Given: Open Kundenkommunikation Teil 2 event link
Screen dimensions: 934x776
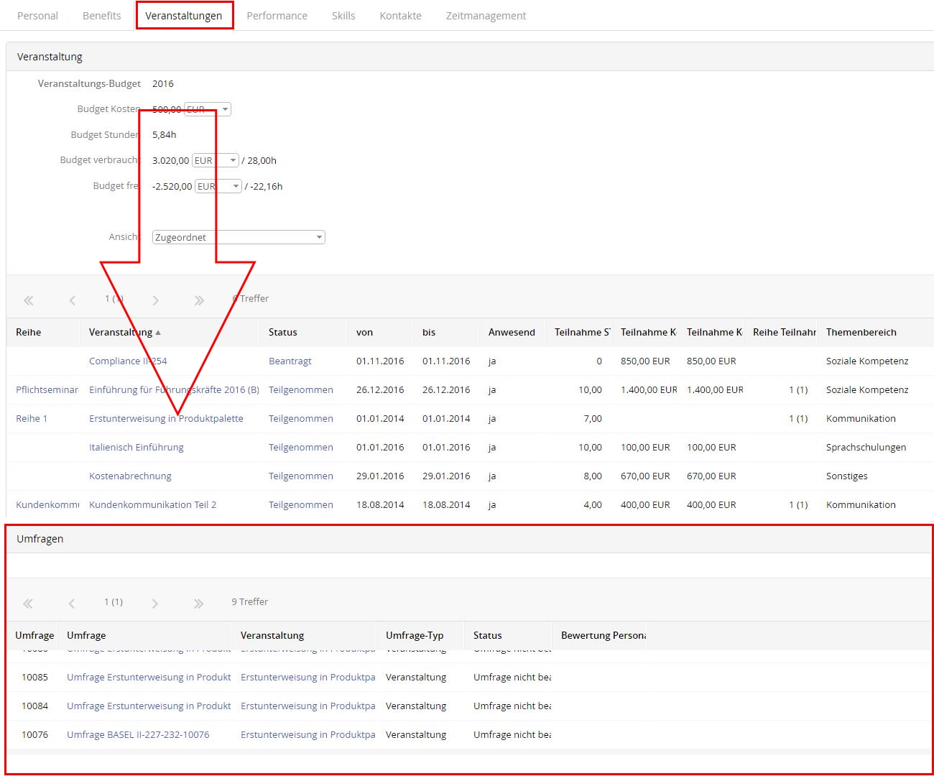Looking at the screenshot, I should pyautogui.click(x=152, y=504).
